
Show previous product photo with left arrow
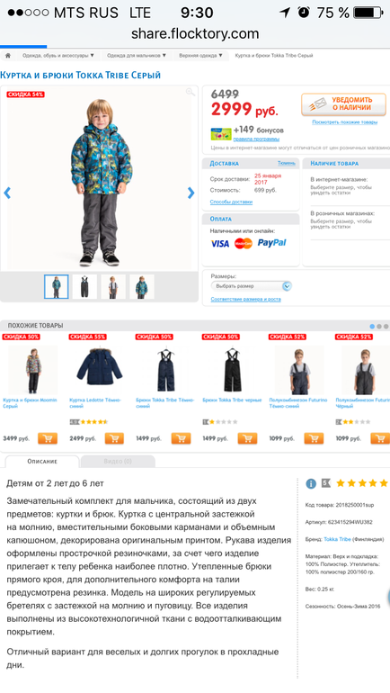7,193
